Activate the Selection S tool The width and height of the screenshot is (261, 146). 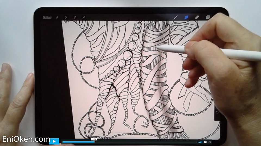point(75,17)
